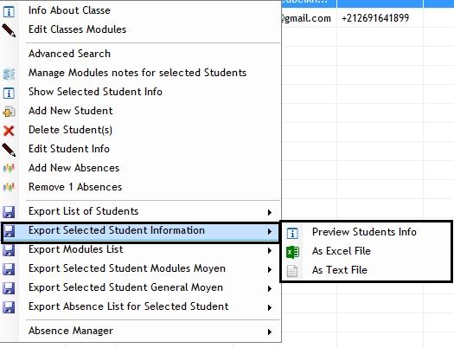
Task: Click the Add New Student icon
Action: coord(9,112)
